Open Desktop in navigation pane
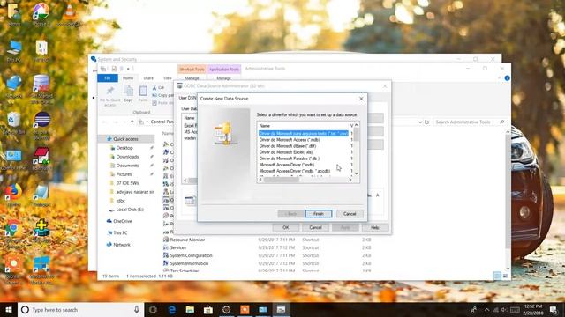 tap(124, 148)
